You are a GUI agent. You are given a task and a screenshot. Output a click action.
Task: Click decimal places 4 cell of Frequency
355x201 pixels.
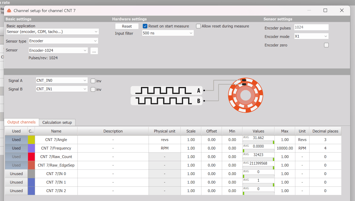pyautogui.click(x=325, y=148)
